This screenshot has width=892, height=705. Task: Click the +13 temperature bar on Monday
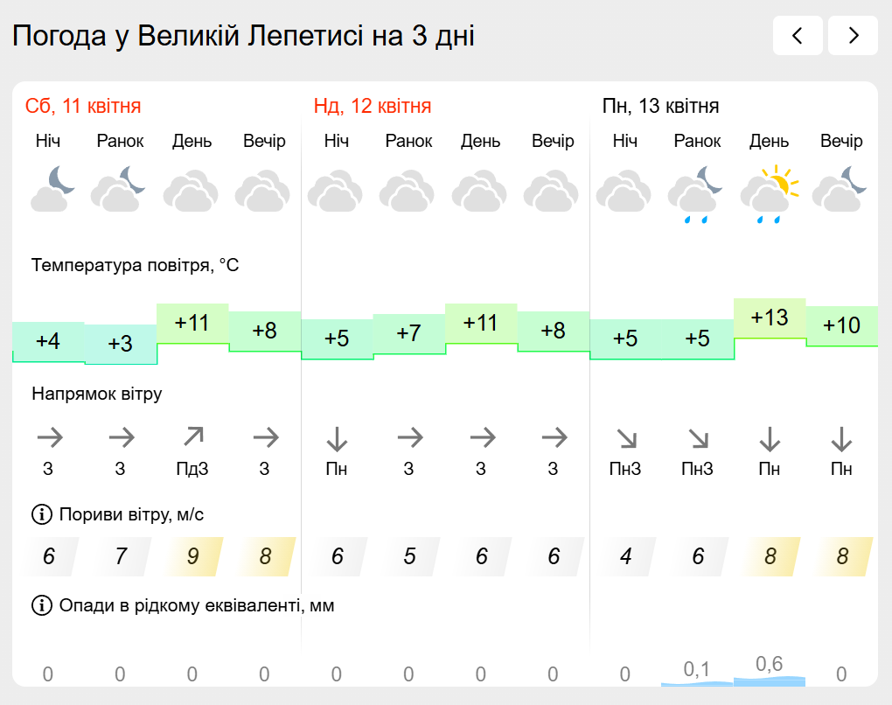point(770,318)
